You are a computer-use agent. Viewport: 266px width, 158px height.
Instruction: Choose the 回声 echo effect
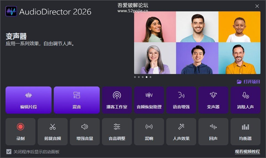[213, 132]
